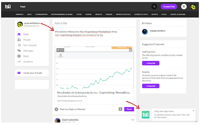Open Animals category
Viewport: 200px width, 125px height.
[x=19, y=14]
